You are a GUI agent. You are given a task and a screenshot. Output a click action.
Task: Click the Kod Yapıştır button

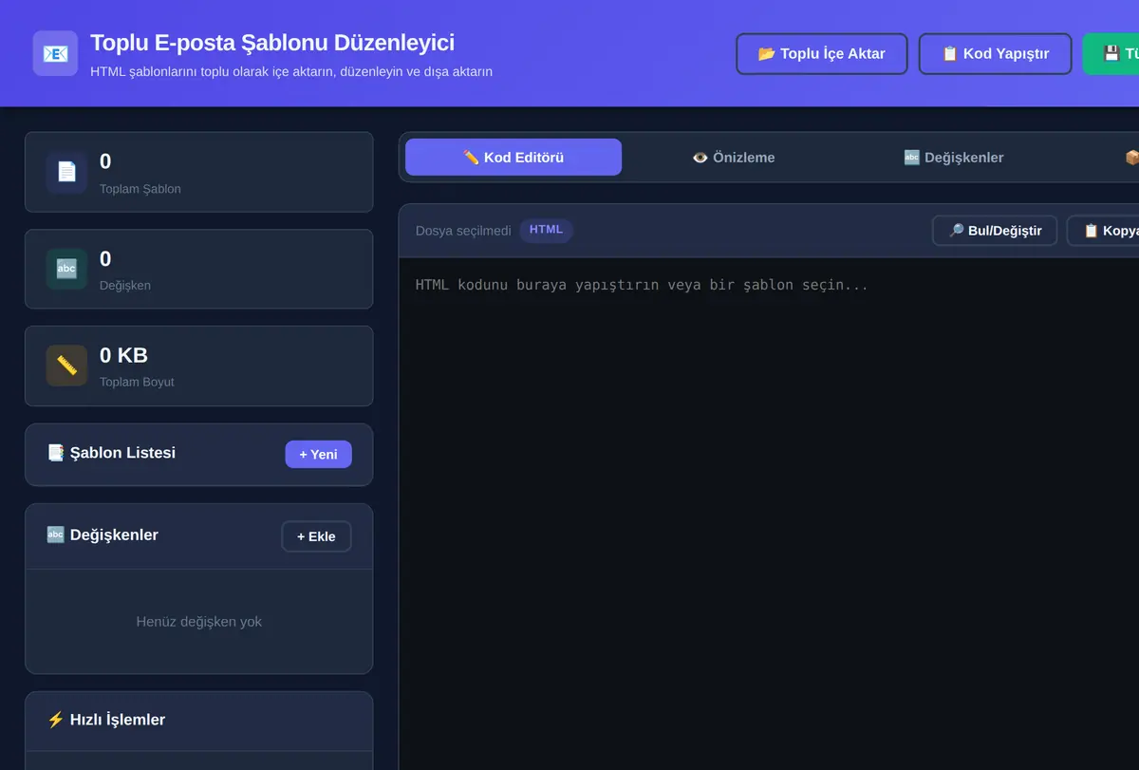pyautogui.click(x=996, y=53)
